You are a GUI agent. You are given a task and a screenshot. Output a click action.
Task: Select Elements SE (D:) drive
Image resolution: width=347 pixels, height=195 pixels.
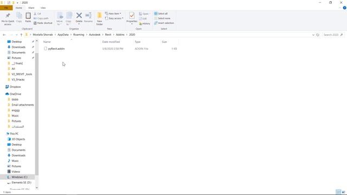pos(21,183)
